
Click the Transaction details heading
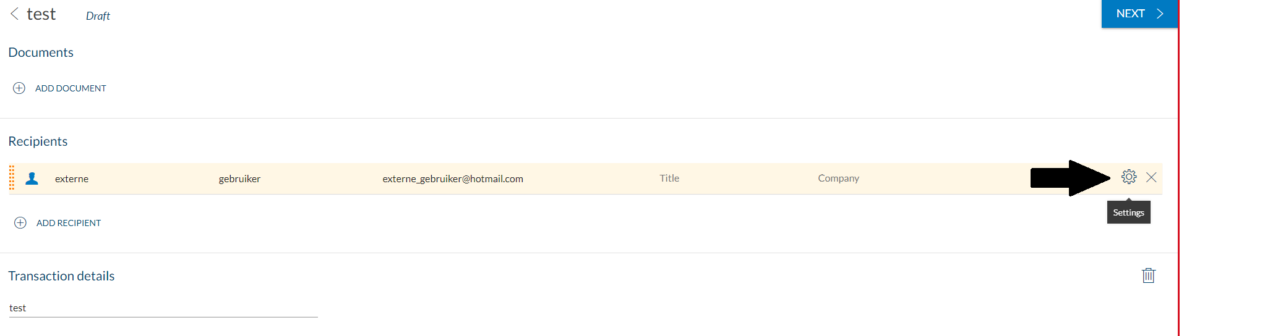point(61,276)
